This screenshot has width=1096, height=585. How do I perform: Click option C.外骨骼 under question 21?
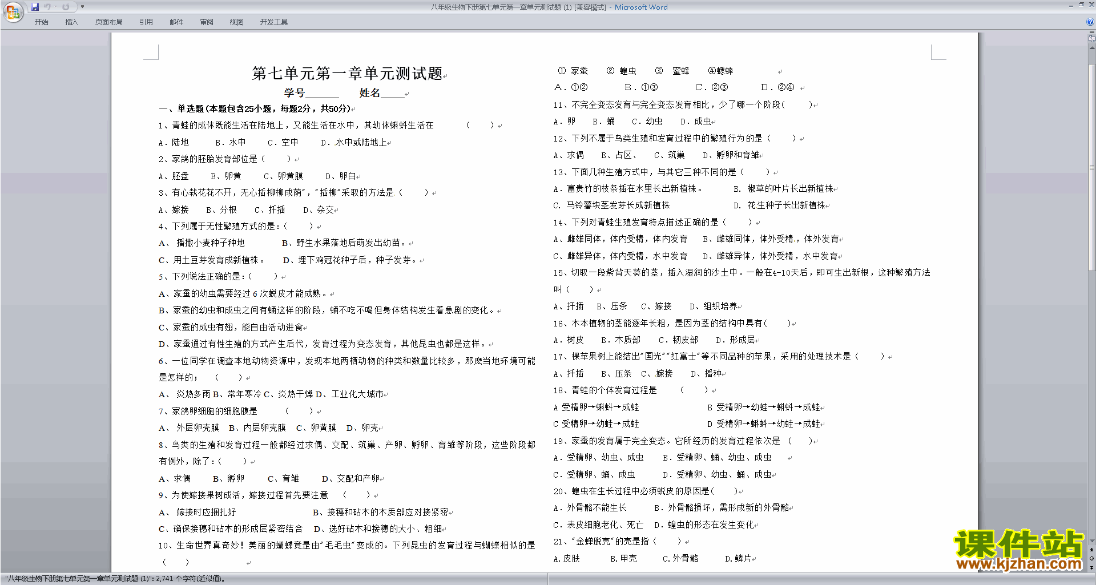click(680, 559)
